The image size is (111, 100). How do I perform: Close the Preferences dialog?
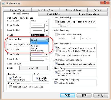(x=105, y=2)
